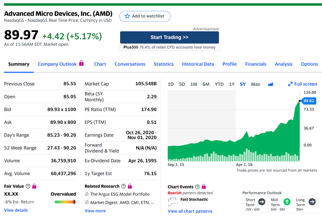The height and width of the screenshot is (218, 322).
Task: Go to the Conversations tab
Action: [x=130, y=64]
